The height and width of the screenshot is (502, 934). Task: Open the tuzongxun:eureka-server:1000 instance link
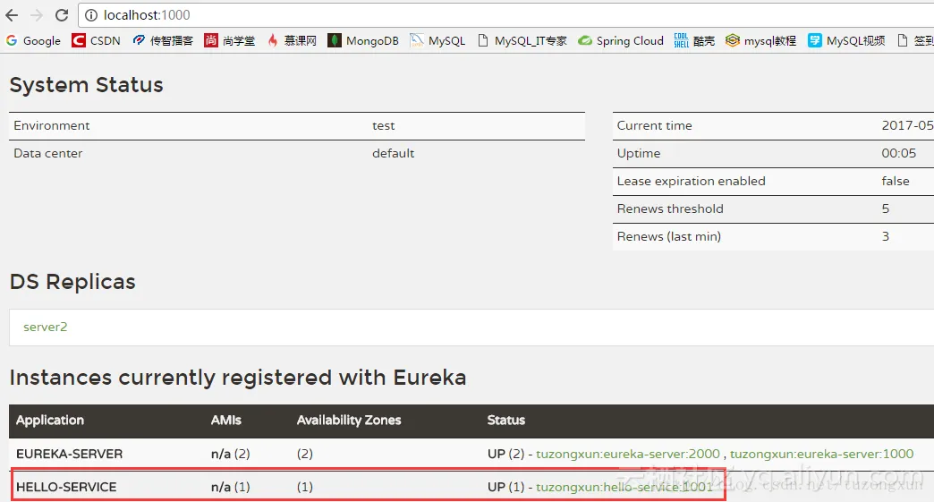tap(821, 454)
